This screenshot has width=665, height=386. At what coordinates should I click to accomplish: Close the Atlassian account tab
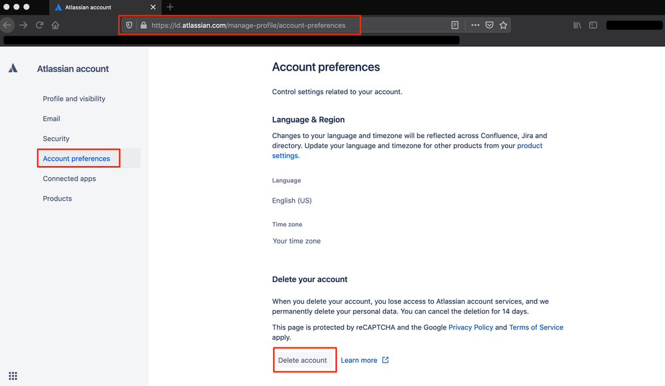[153, 7]
